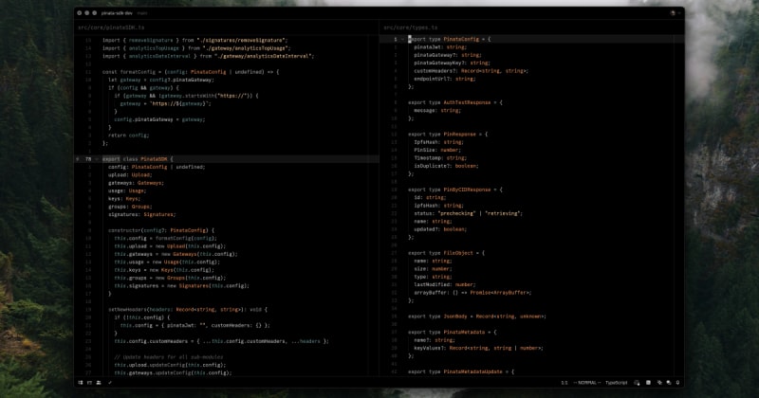Collapse the PinataSDK class at line 78
The width and height of the screenshot is (759, 398).
[x=98, y=159]
